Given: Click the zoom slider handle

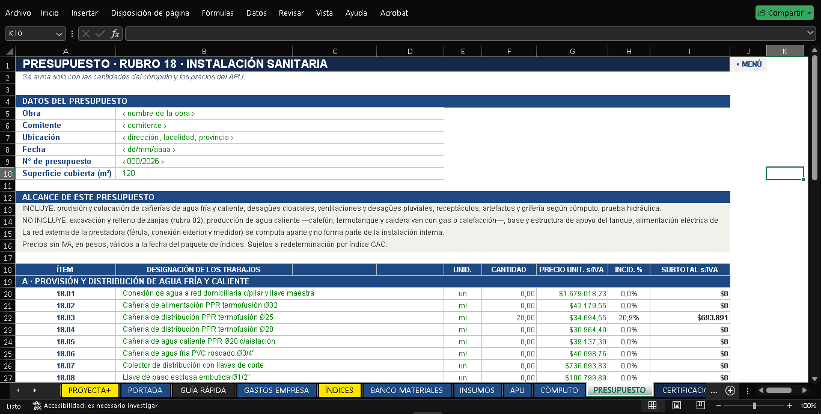Looking at the screenshot, I should pyautogui.click(x=754, y=406).
